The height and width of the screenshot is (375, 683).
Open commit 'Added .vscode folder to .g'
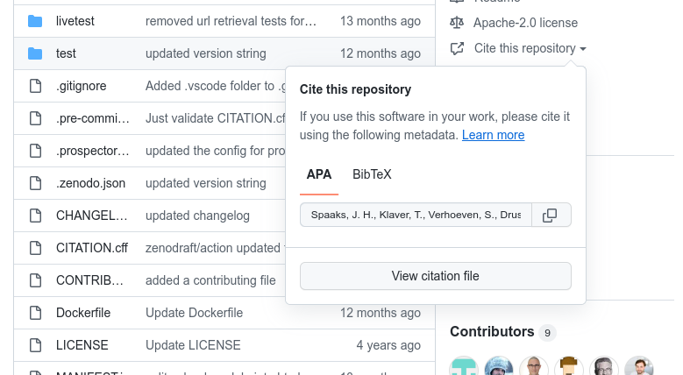pos(215,86)
